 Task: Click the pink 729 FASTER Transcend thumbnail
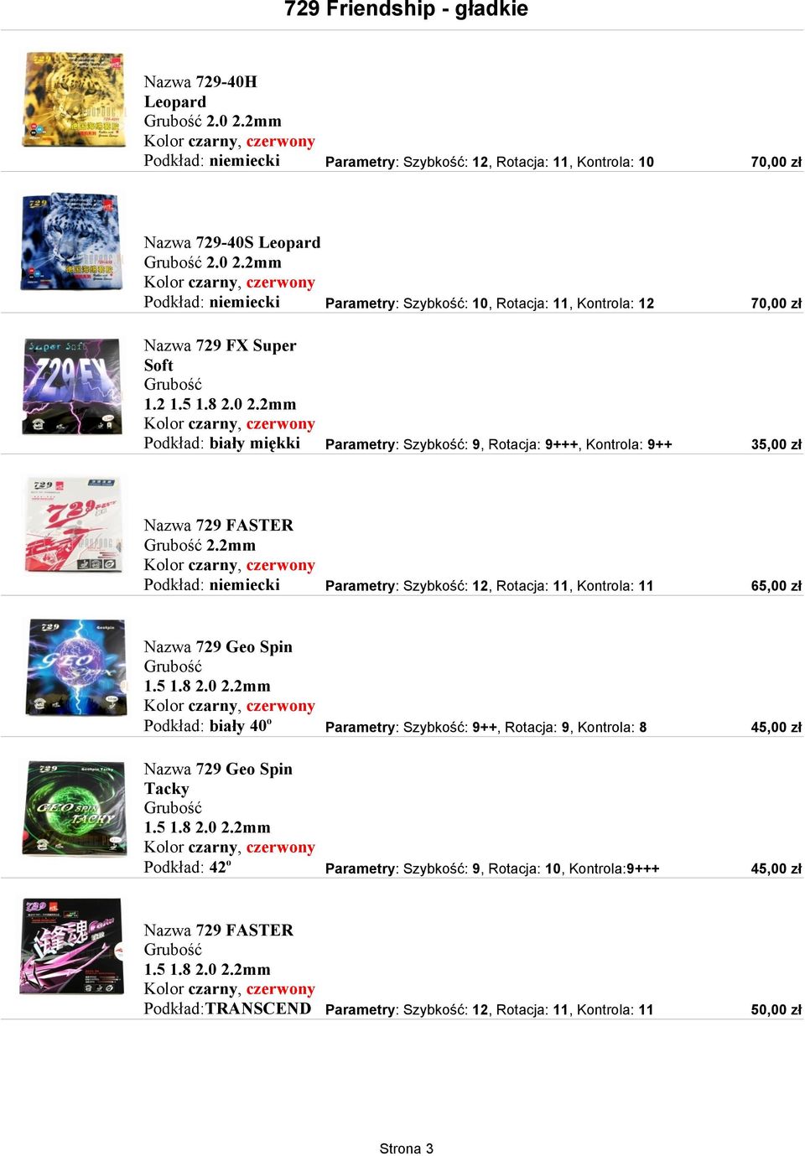click(71, 946)
